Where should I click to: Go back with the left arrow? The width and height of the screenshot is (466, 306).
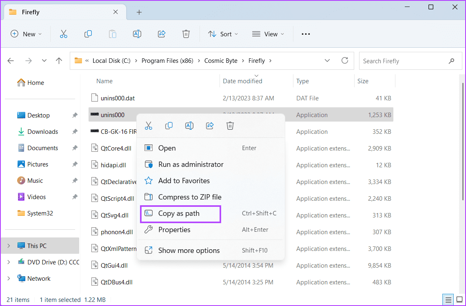11,61
